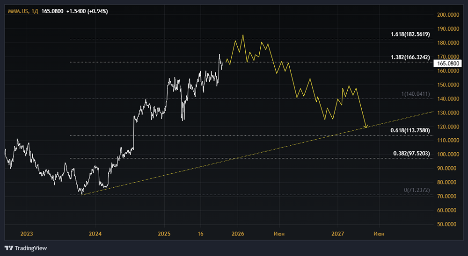
Task: Click the 1.382(166.3242) Fibonacci label
Action: (x=410, y=57)
